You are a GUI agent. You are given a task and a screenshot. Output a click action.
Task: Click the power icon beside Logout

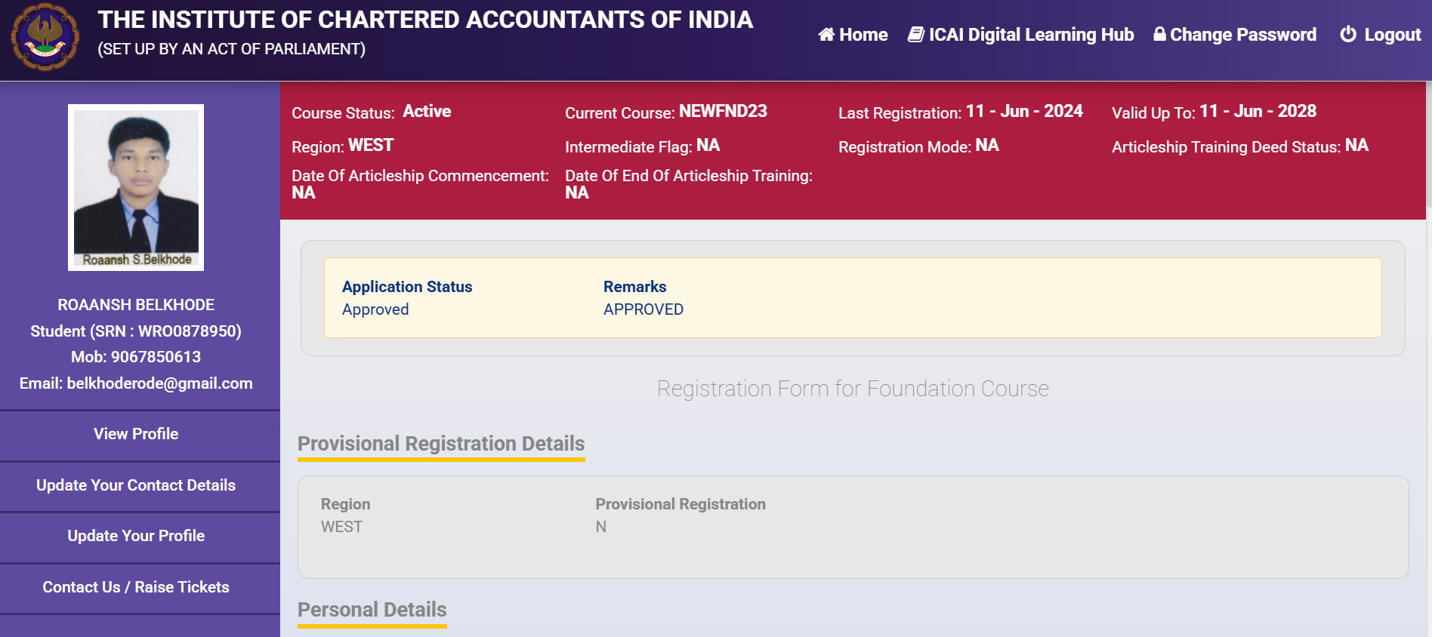pos(1347,35)
